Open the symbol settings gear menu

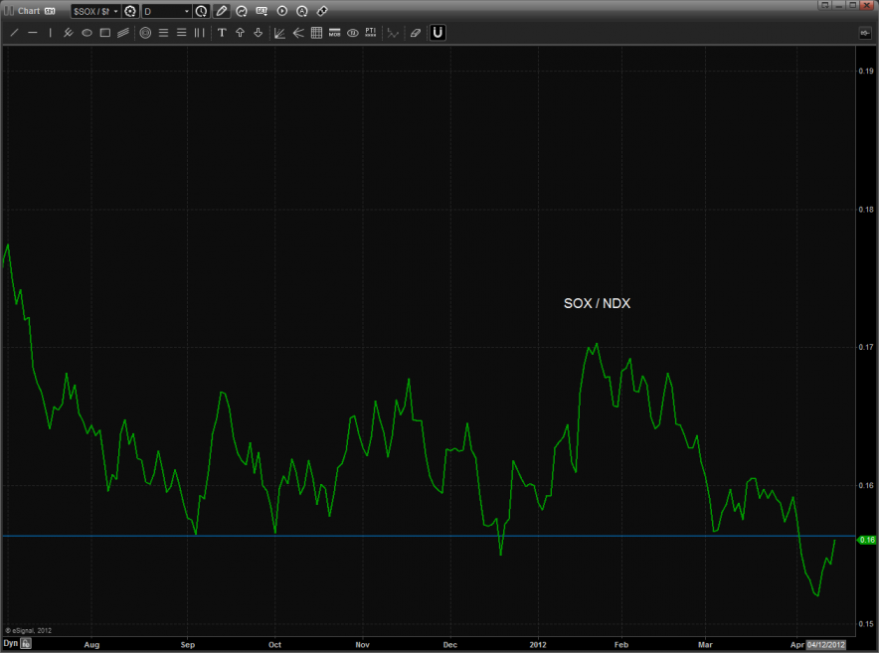click(129, 11)
